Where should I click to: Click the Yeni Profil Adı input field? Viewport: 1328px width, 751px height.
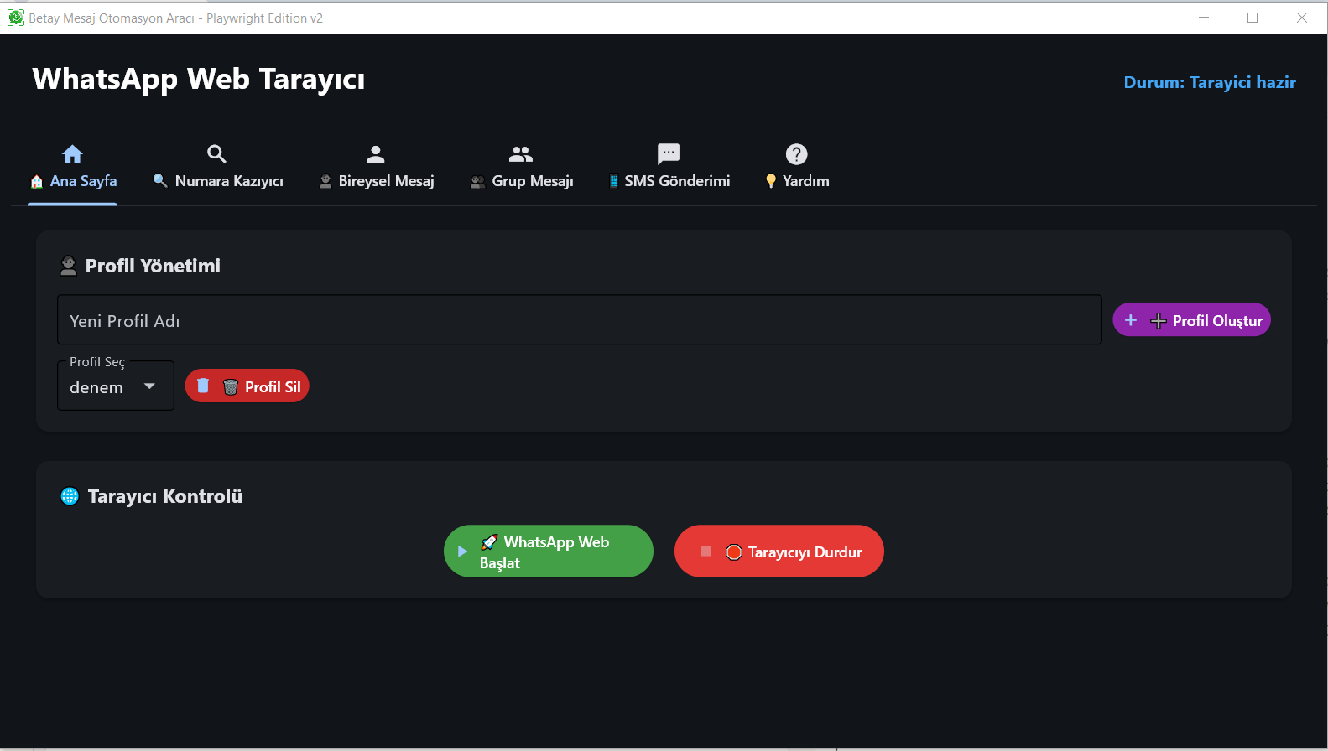click(x=579, y=319)
